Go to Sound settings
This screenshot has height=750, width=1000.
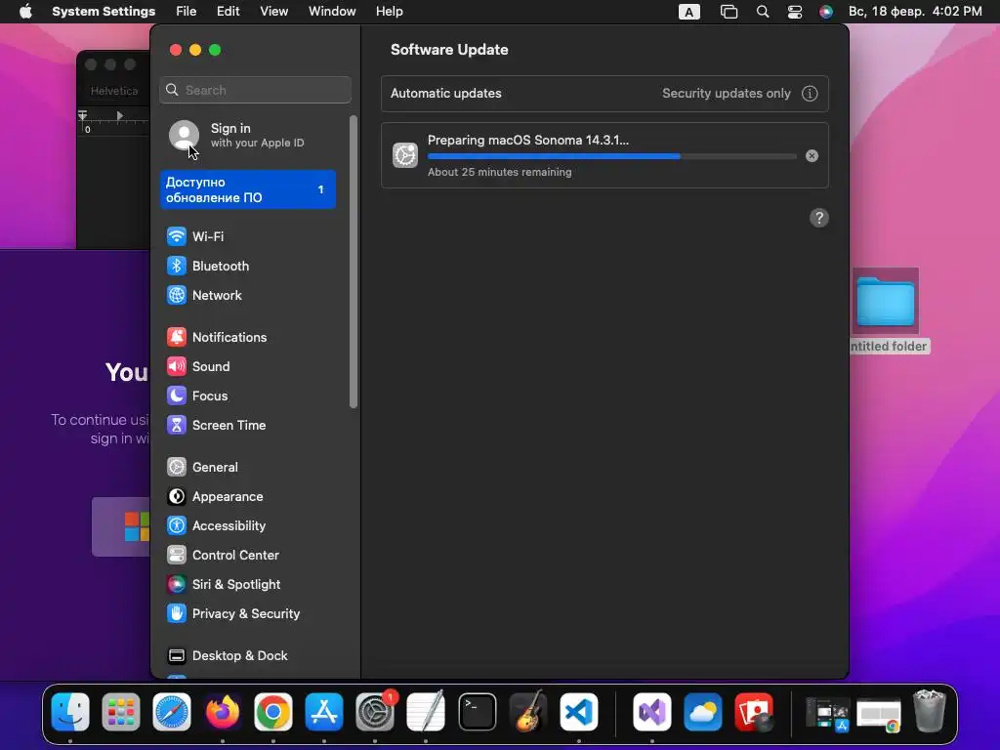198,367
